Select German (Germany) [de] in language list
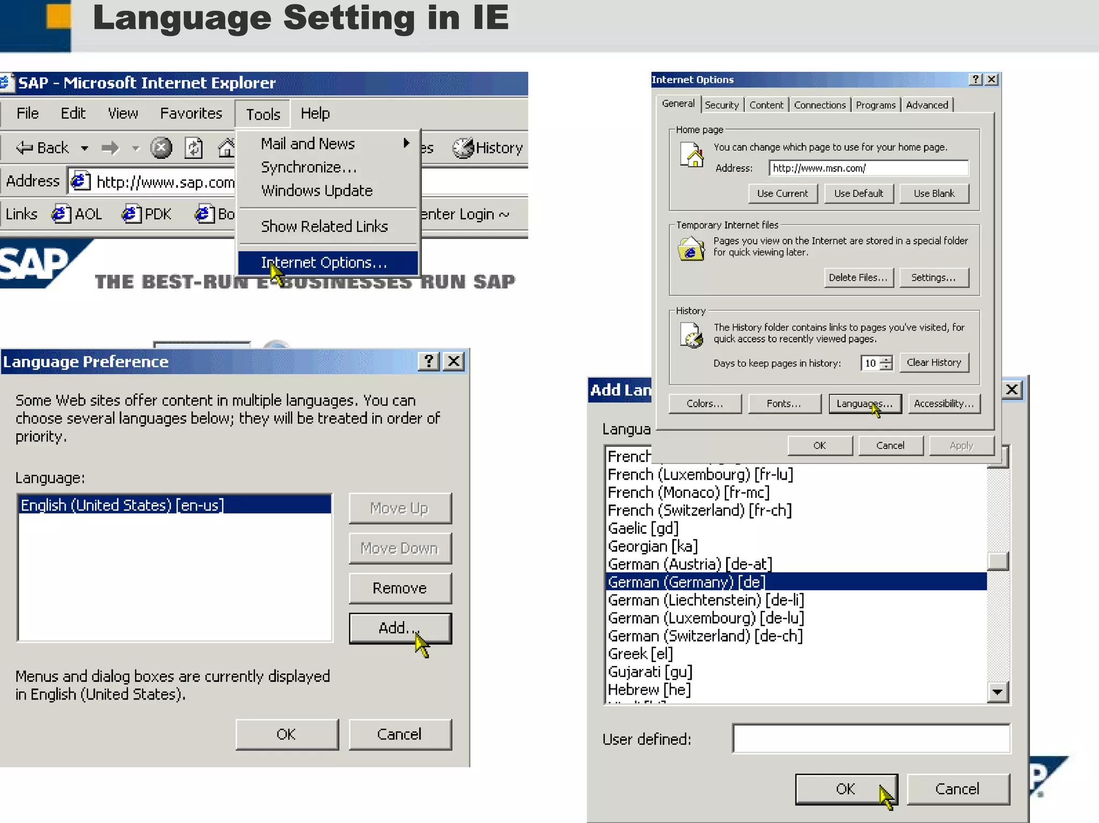Image resolution: width=1099 pixels, height=823 pixels. (796, 582)
